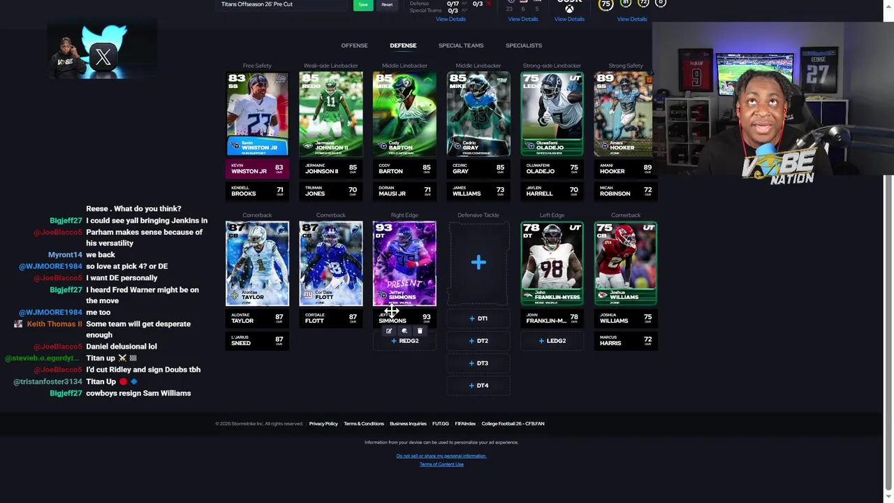The width and height of the screenshot is (894, 503).
Task: Click Kevin Winston Jr 83 depth row
Action: 257,168
